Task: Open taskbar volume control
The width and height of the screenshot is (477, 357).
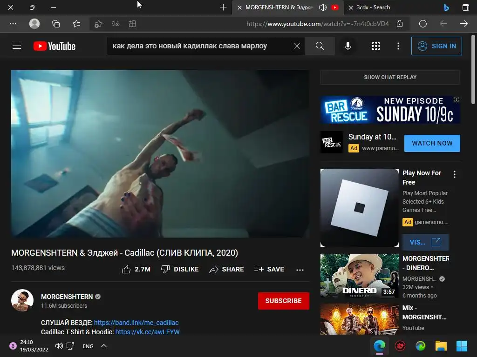Action: pyautogui.click(x=59, y=346)
